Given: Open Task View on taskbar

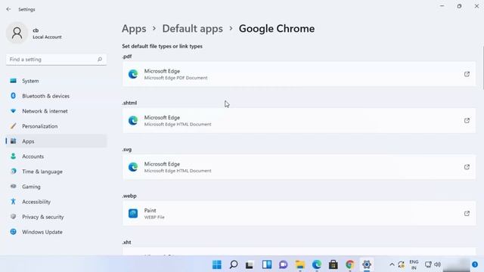Looking at the screenshot, I should 250,264.
